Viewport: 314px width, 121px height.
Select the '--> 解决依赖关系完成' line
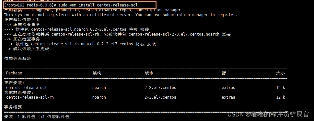(x=27, y=49)
